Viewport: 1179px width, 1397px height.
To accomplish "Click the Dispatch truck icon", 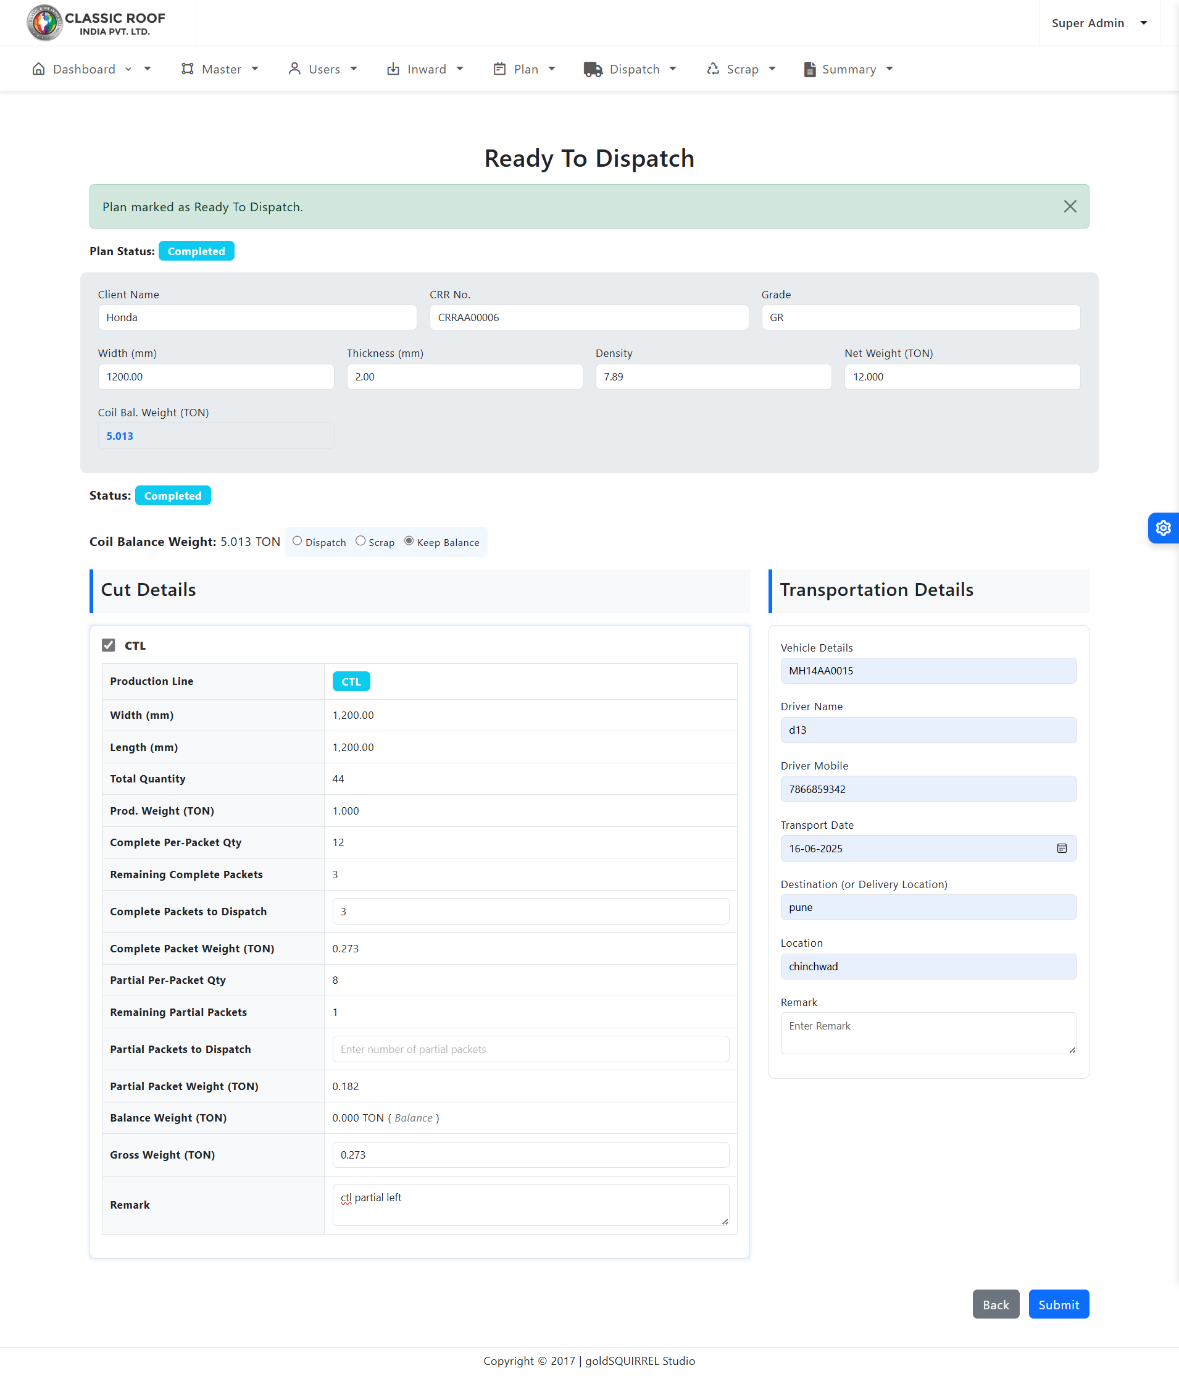I will tap(592, 69).
